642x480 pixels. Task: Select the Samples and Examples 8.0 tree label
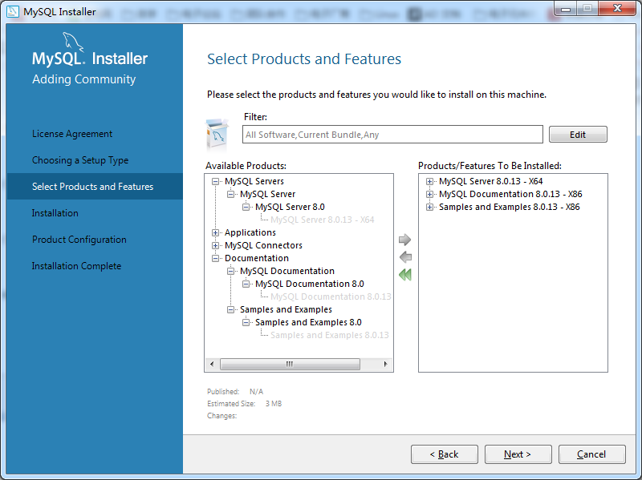click(x=308, y=323)
